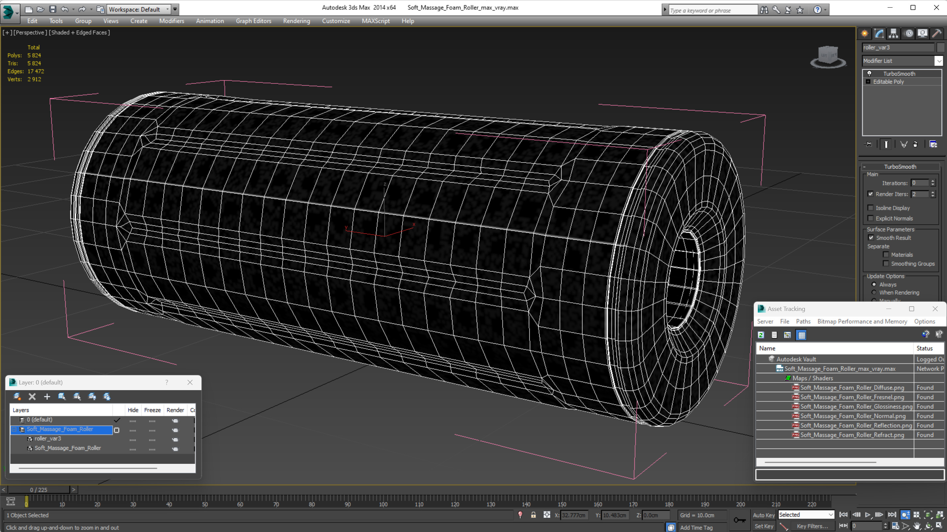Select highlighted objects and layers icon
The height and width of the screenshot is (532, 947).
click(x=62, y=396)
